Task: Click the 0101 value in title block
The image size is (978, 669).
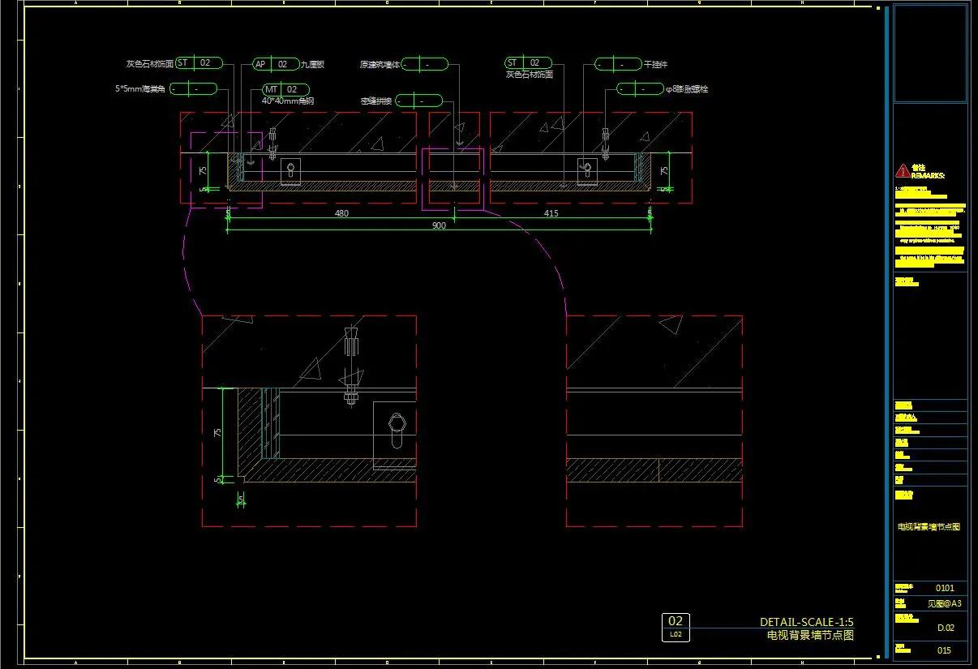Action: point(945,588)
